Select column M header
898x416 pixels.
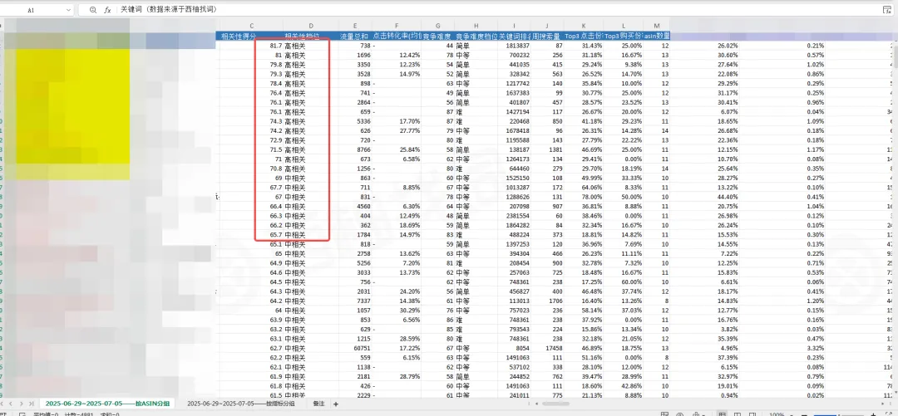[657, 26]
